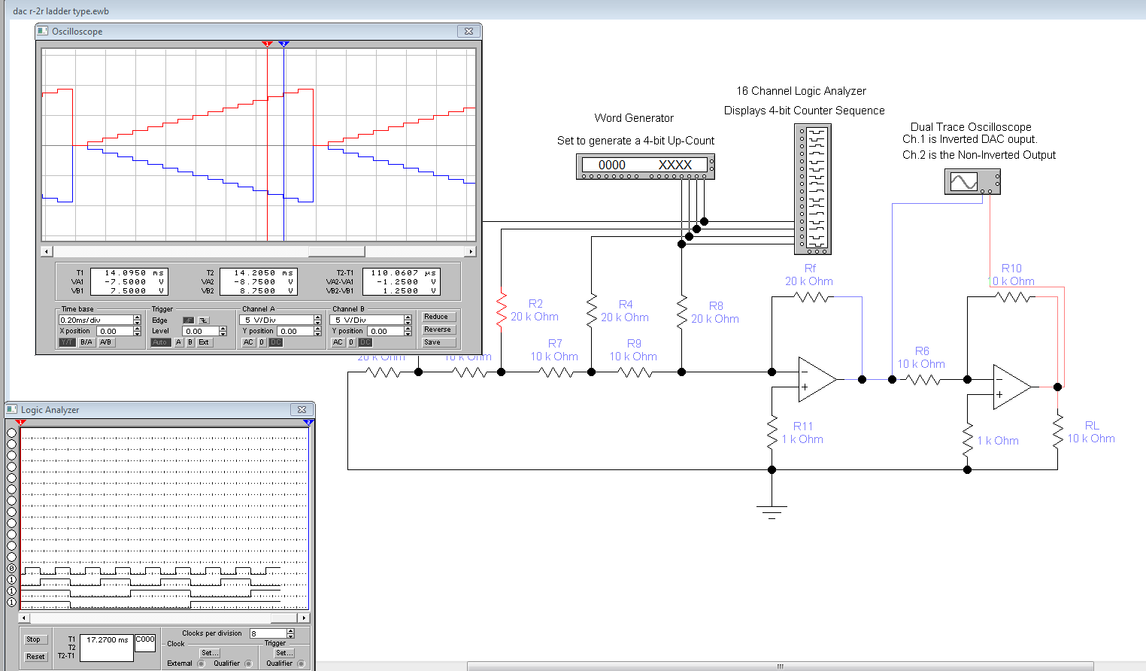Adjust Channel A Y position stepper
The height and width of the screenshot is (671, 1146).
317,331
